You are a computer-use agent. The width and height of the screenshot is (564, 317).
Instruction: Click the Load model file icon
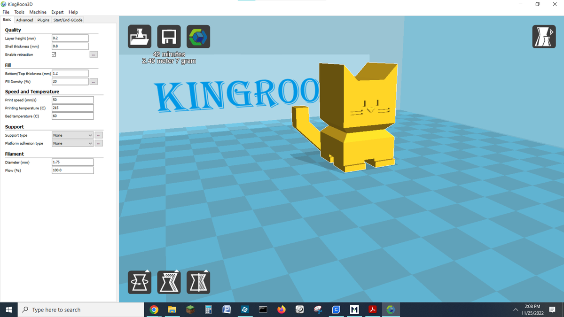140,37
